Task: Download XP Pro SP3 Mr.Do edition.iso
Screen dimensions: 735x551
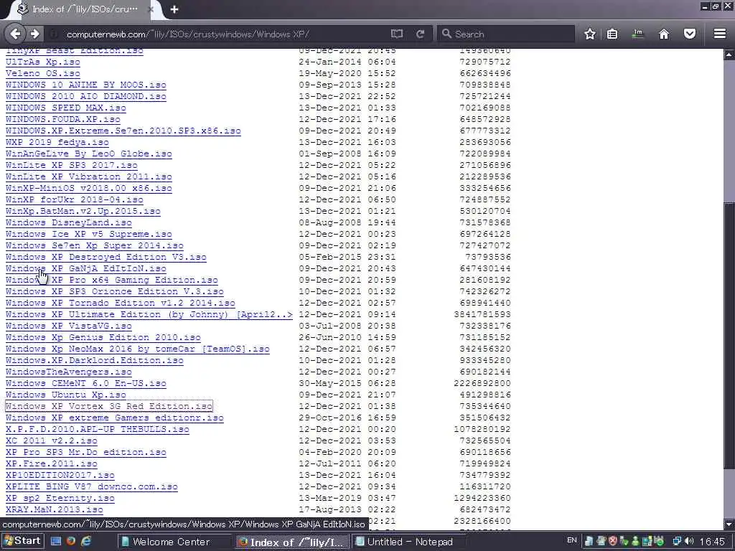Action: 86,452
